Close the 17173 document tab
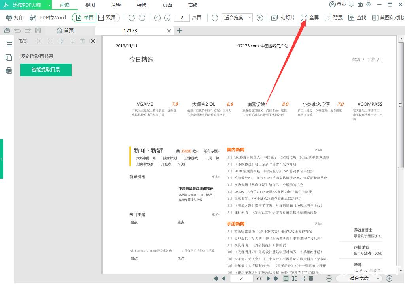Image resolution: width=405 pixels, height=284 pixels. click(169, 30)
